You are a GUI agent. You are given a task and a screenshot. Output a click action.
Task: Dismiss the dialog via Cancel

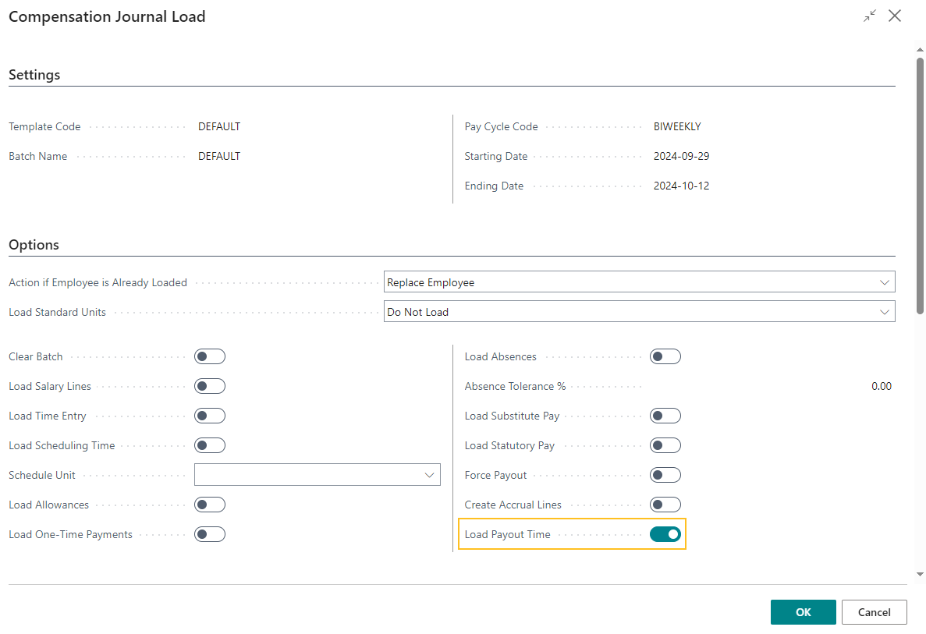point(874,611)
